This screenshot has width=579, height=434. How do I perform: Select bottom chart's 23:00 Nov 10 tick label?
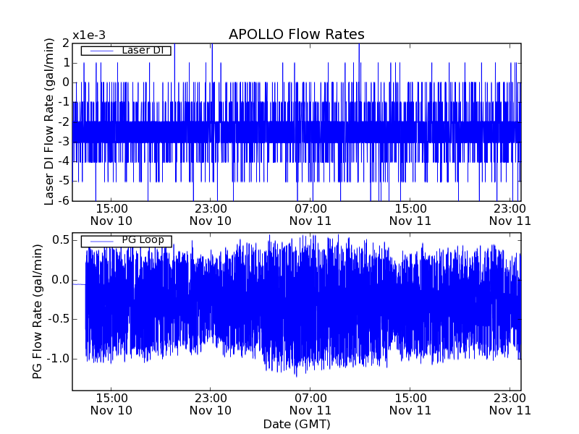pyautogui.click(x=211, y=404)
